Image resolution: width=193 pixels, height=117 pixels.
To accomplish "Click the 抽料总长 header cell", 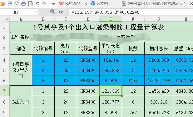I will point(159,48).
